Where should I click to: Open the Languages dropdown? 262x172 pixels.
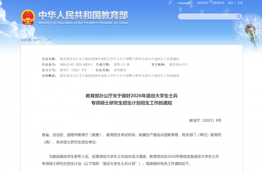pyautogui.click(x=185, y=3)
